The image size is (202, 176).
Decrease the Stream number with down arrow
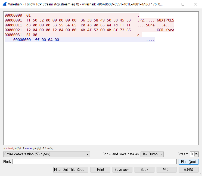(196, 155)
